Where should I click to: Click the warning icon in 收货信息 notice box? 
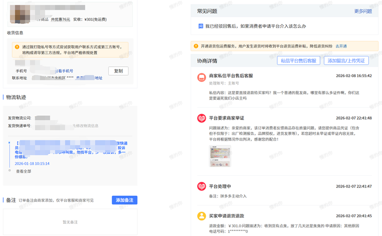click(17, 47)
